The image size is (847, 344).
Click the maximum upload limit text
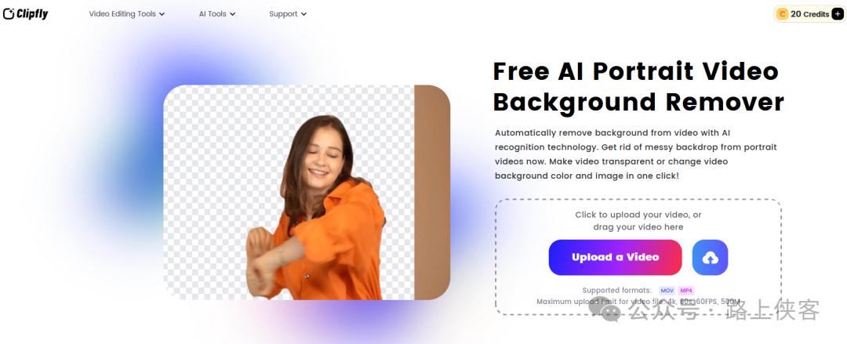tap(638, 302)
